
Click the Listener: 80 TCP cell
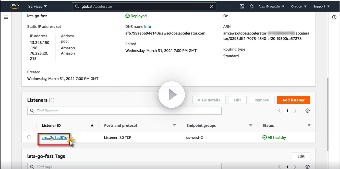pos(118,138)
